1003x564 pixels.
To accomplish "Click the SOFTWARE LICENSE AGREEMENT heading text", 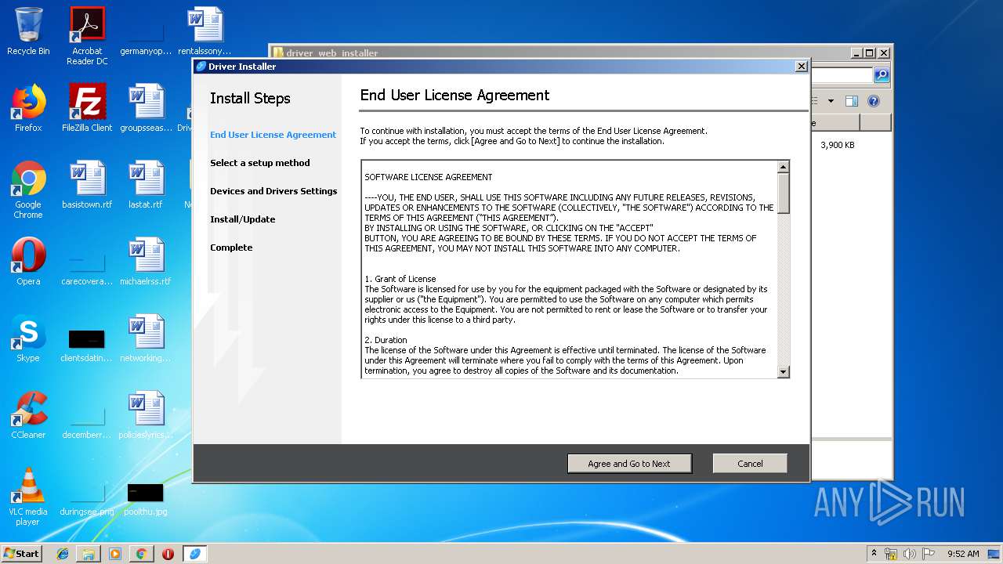I will 429,177.
